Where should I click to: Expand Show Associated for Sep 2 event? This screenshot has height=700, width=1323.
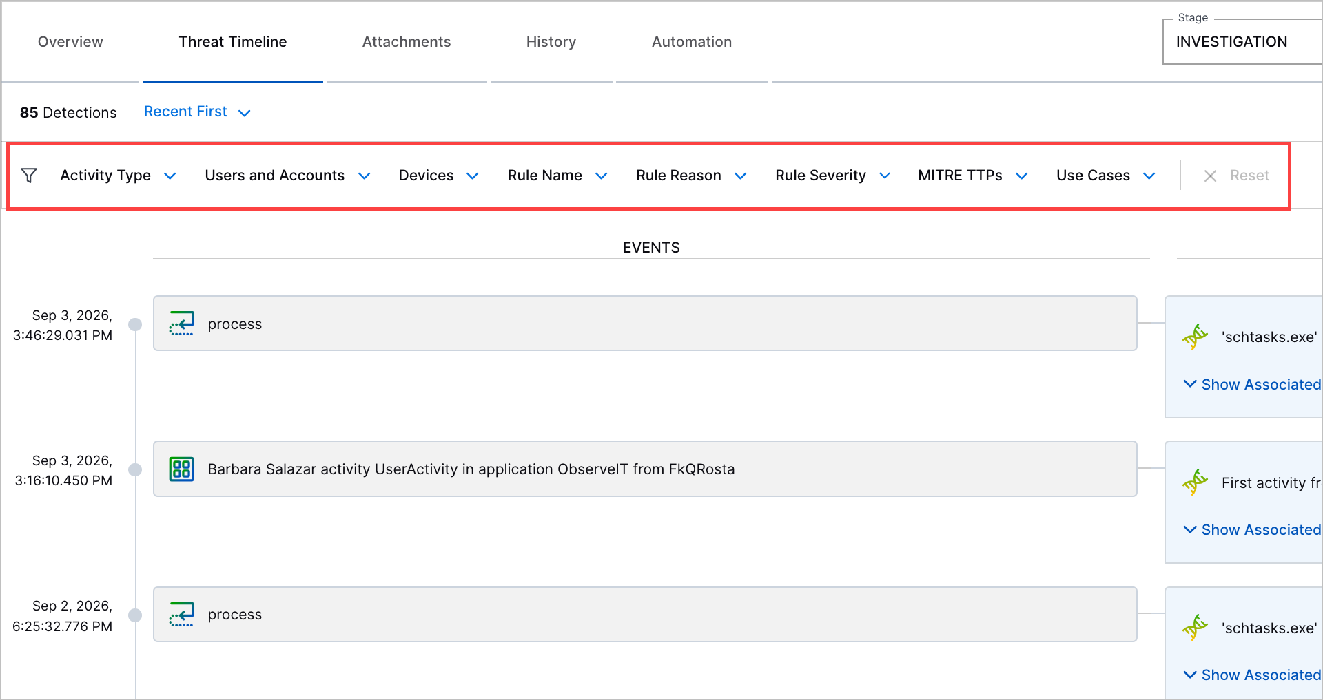(1252, 675)
